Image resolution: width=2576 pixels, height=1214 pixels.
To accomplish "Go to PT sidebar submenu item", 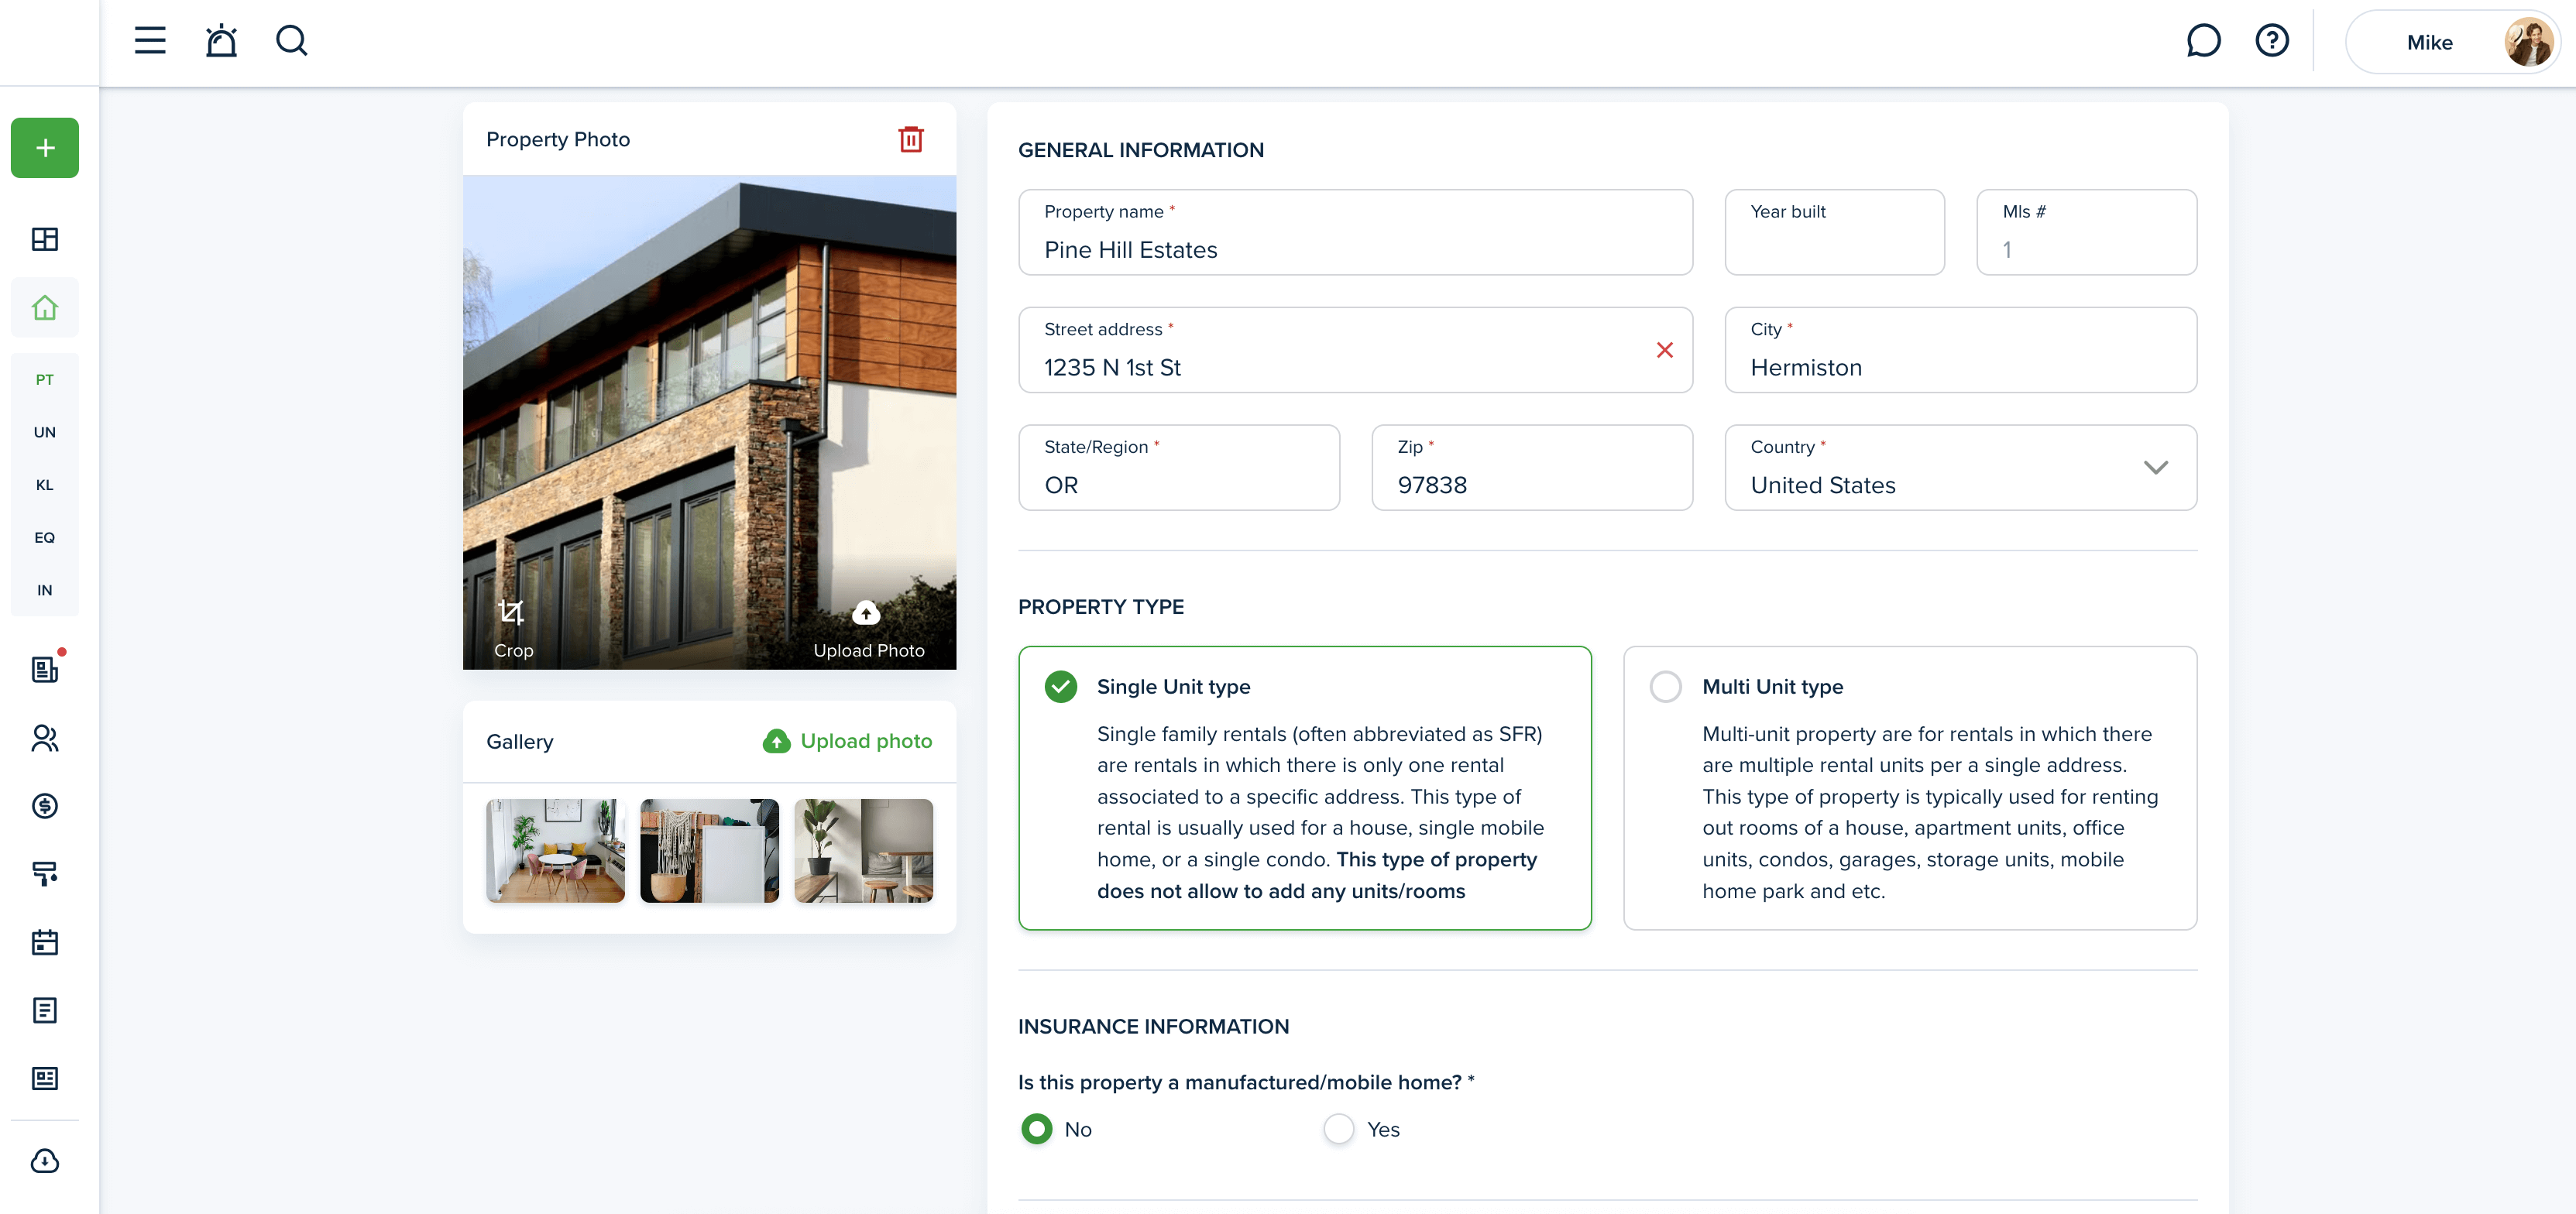I will 45,380.
